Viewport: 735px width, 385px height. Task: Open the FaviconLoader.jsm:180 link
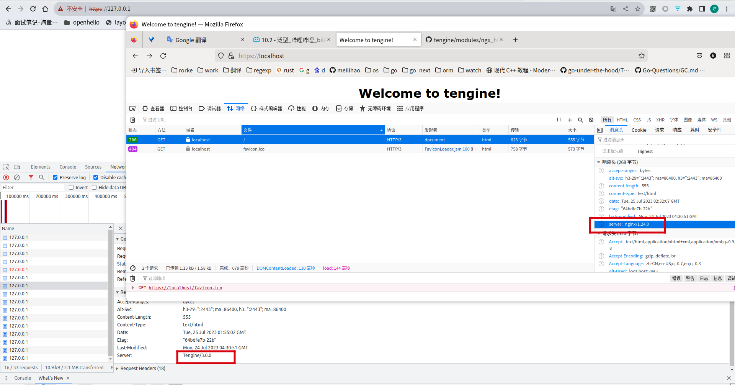pyautogui.click(x=446, y=149)
